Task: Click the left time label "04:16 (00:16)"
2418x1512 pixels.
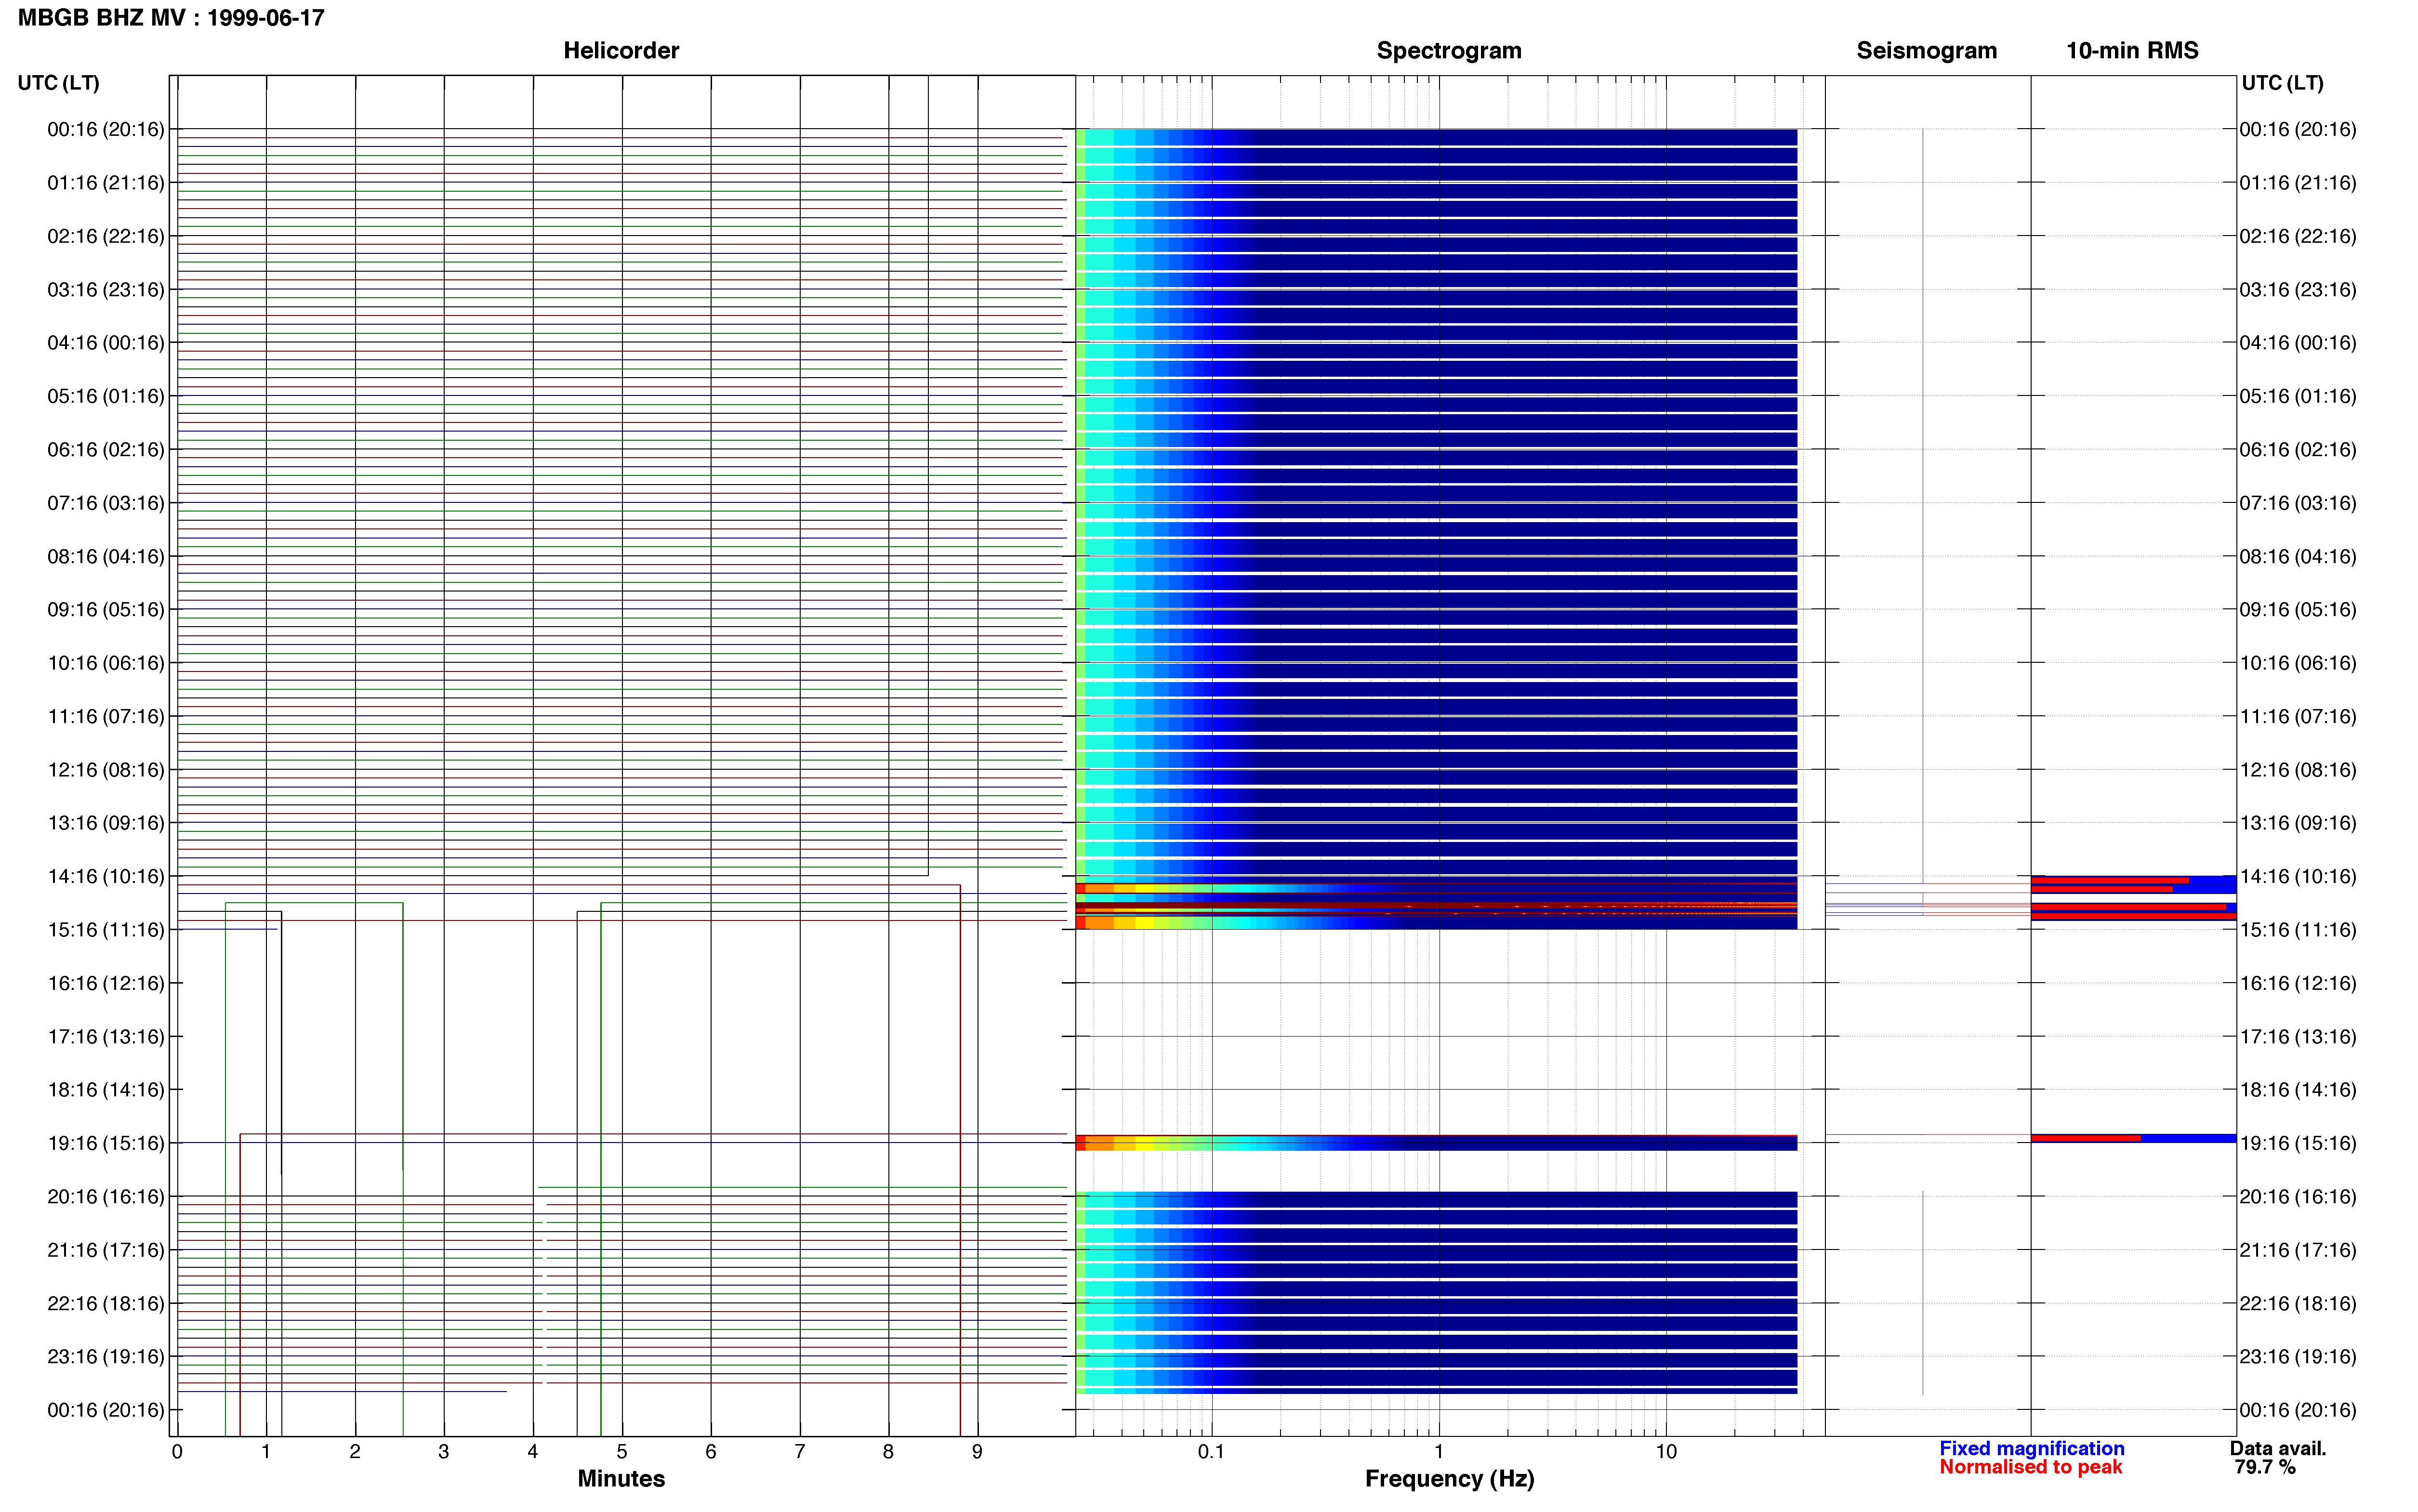Action: tap(106, 343)
